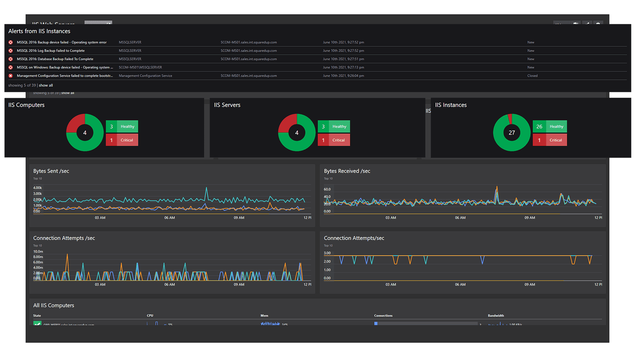
Task: Toggle the small checkbox above the IIS Servers panel
Action: tap(207, 102)
